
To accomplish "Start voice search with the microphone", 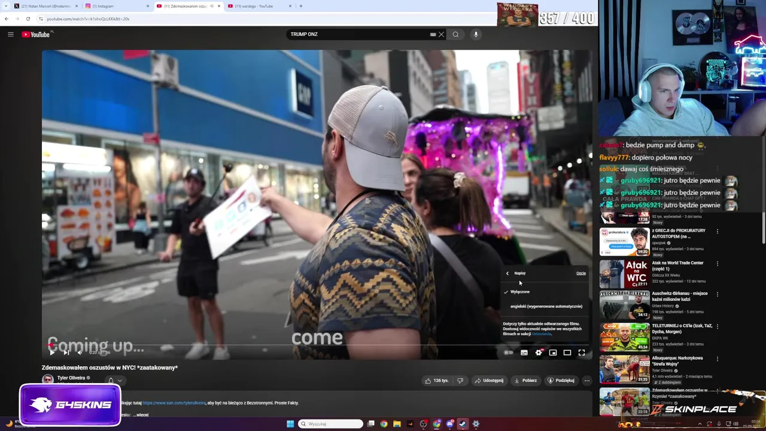I will [476, 34].
